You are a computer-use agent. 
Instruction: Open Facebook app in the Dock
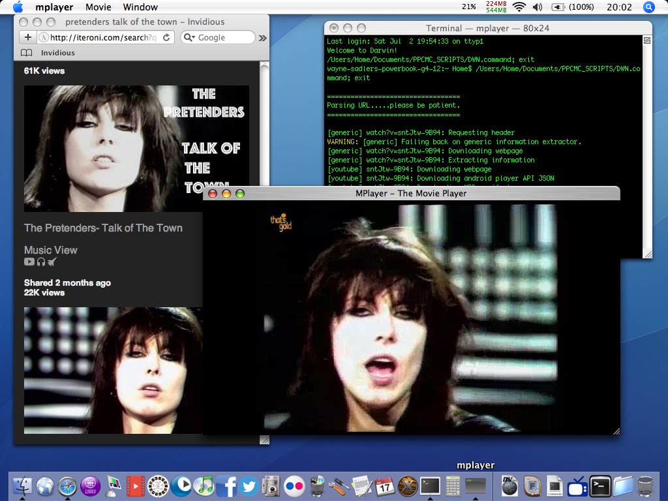tap(226, 486)
